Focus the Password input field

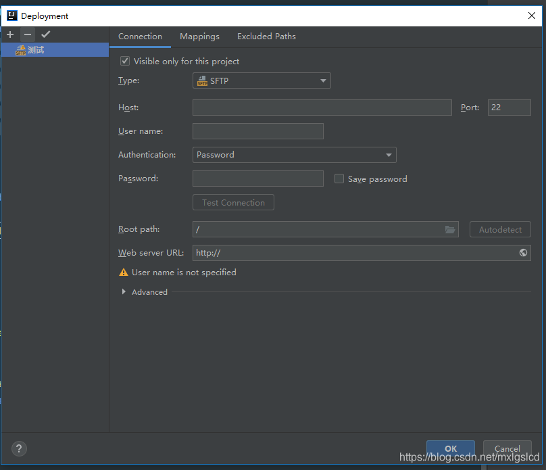[x=258, y=179]
